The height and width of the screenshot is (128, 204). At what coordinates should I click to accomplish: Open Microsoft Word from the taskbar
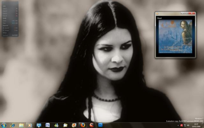click(47, 125)
